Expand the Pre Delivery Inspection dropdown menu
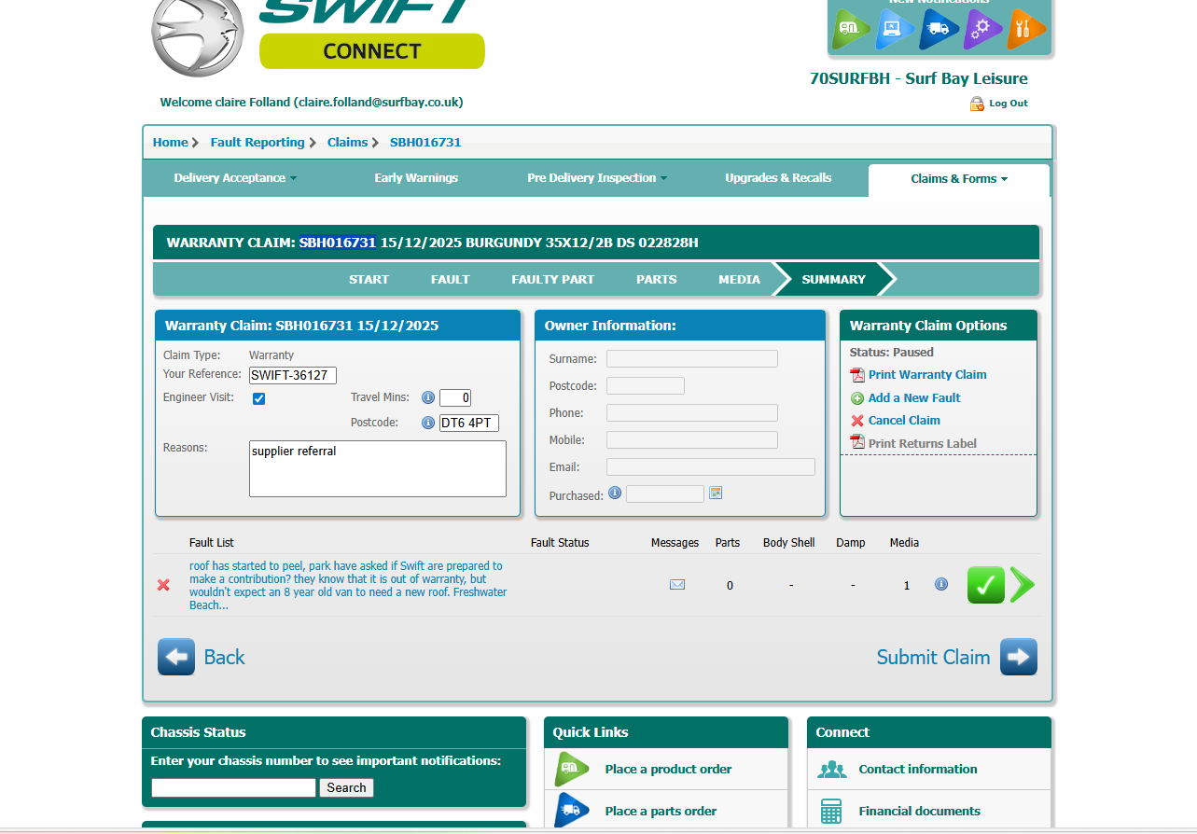 coord(597,178)
